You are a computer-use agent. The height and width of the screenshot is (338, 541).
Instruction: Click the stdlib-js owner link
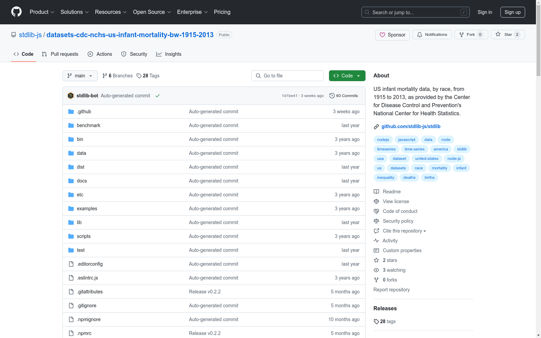click(x=30, y=35)
